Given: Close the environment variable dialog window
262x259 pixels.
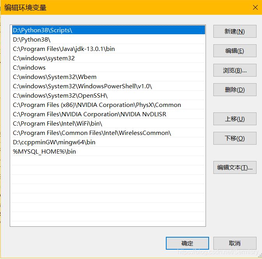Looking at the screenshot, I should pos(255,7).
